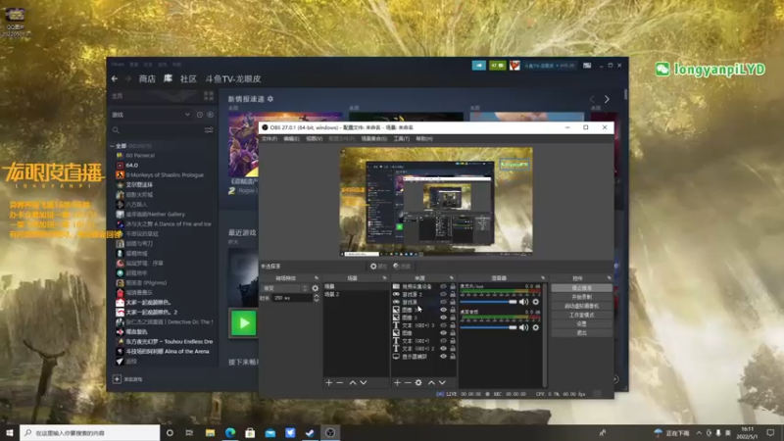Add a new scene with the plus icon in OBS

coord(328,382)
